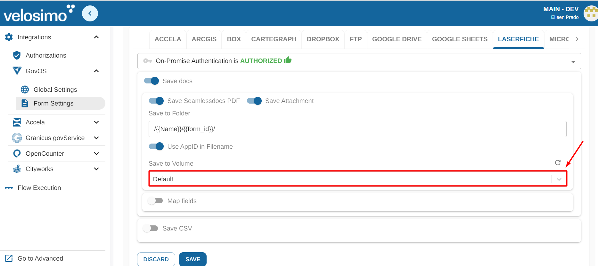Collapse sidebar with the back arrow button
Screen dimensions: 598x266
pos(90,13)
